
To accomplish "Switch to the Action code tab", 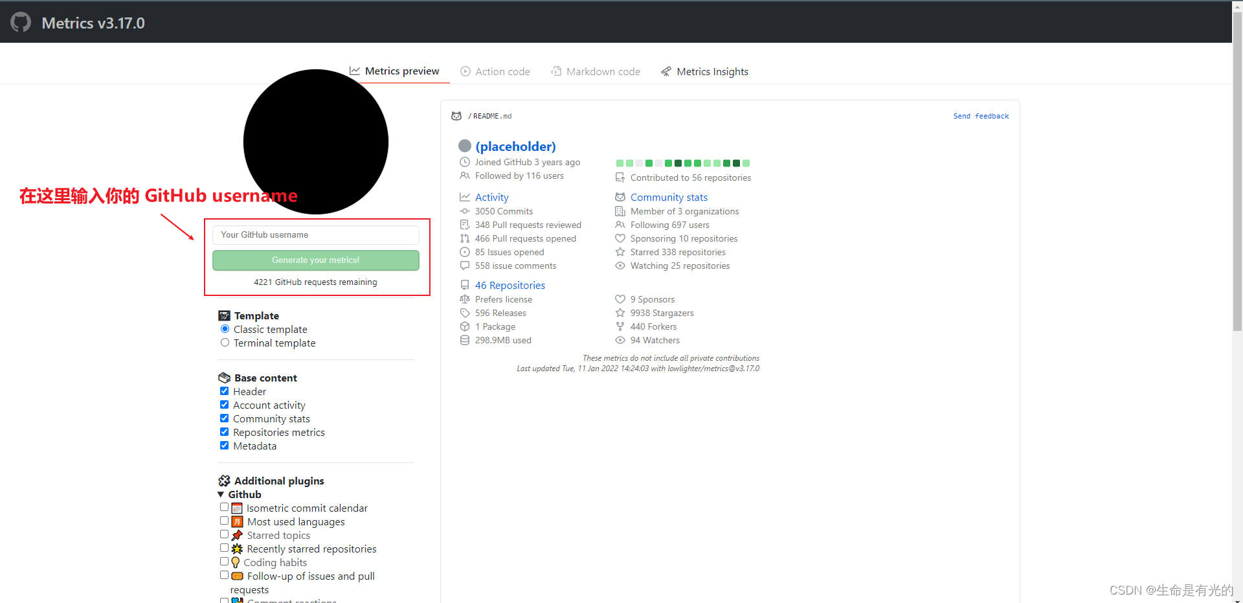I will (495, 71).
